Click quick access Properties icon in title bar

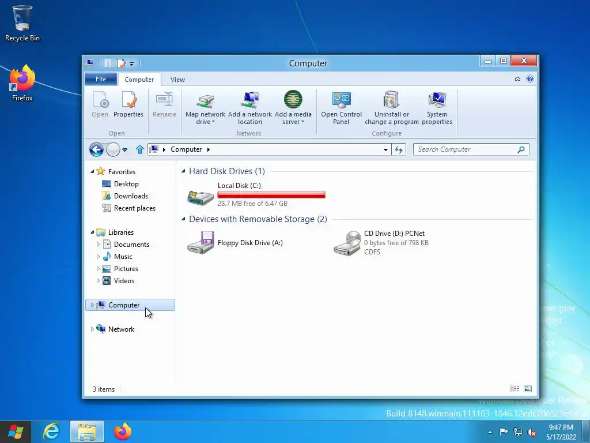coord(121,63)
